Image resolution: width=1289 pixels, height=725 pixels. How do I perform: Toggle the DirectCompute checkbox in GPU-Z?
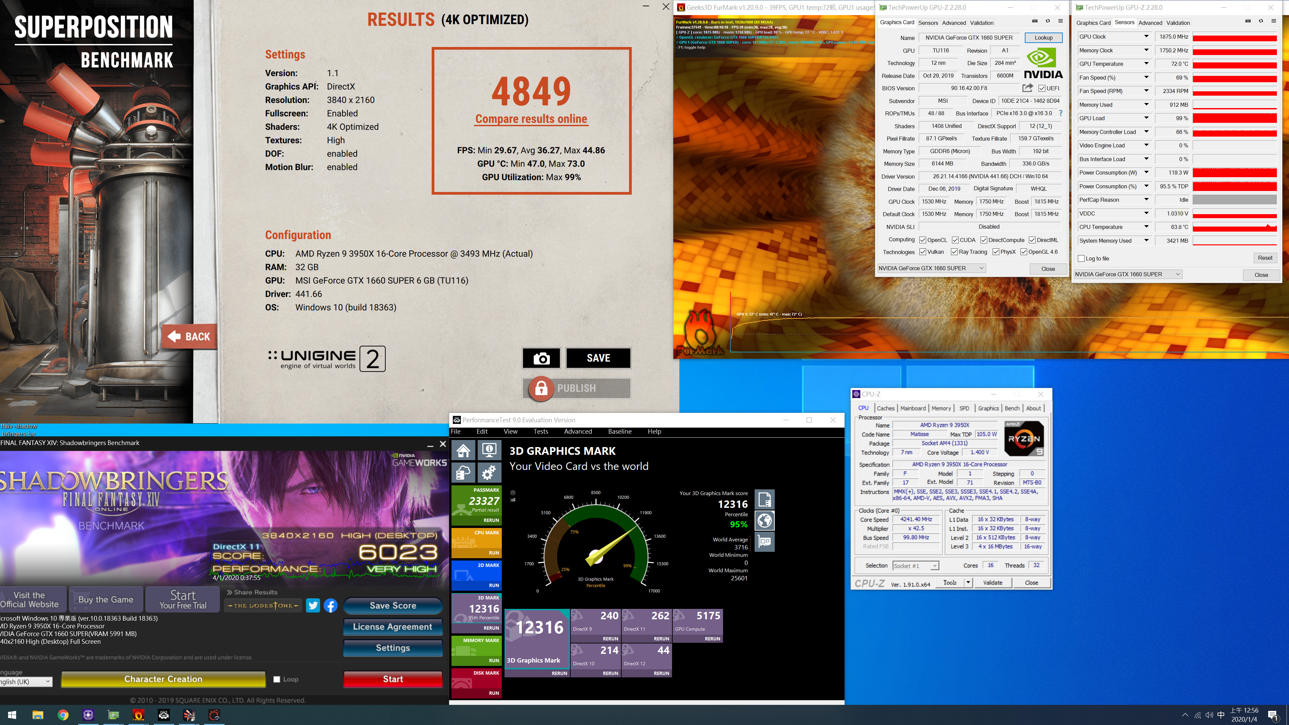click(984, 240)
